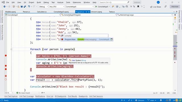Click the comment-out lines toolbar icon
The image size is (182, 102).
[x=131, y=7]
